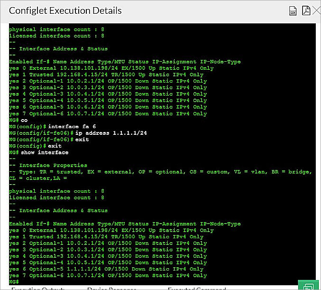Click the first 'physical interface count : 8' line

[56, 29]
